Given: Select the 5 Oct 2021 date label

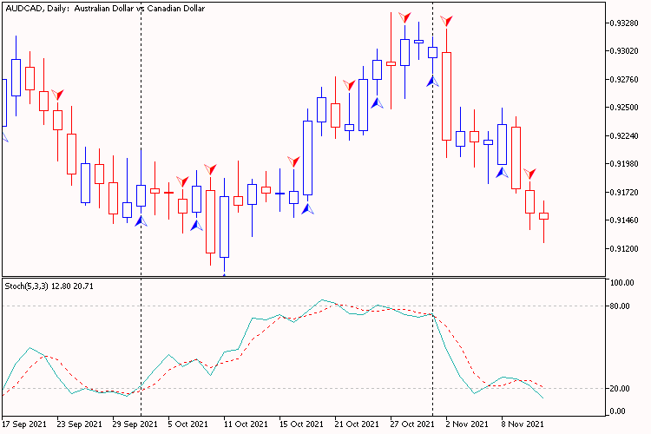Looking at the screenshot, I should point(187,424).
